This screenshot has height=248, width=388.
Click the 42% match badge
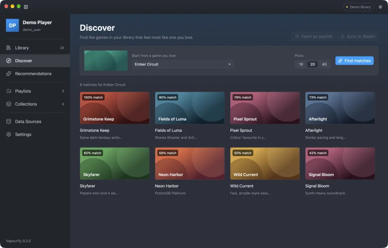click(318, 153)
